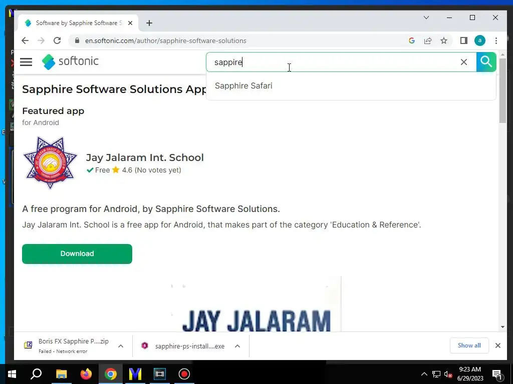513x384 pixels.
Task: Show hidden system tray icons
Action: (x=424, y=374)
